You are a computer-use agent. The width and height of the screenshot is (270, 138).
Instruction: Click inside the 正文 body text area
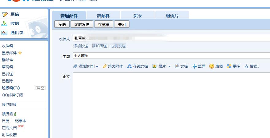coord(172,105)
